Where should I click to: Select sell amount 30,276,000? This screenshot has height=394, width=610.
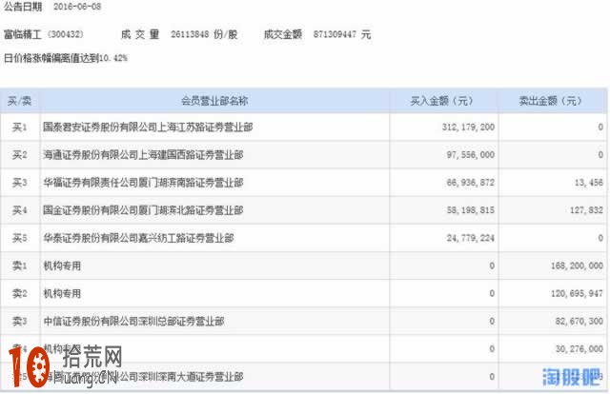click(579, 349)
